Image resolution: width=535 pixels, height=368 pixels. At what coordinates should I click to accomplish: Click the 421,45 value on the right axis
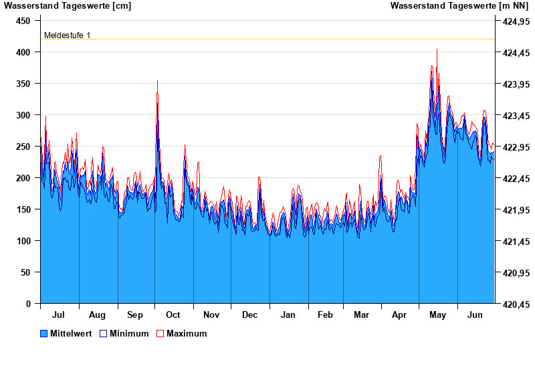(514, 242)
